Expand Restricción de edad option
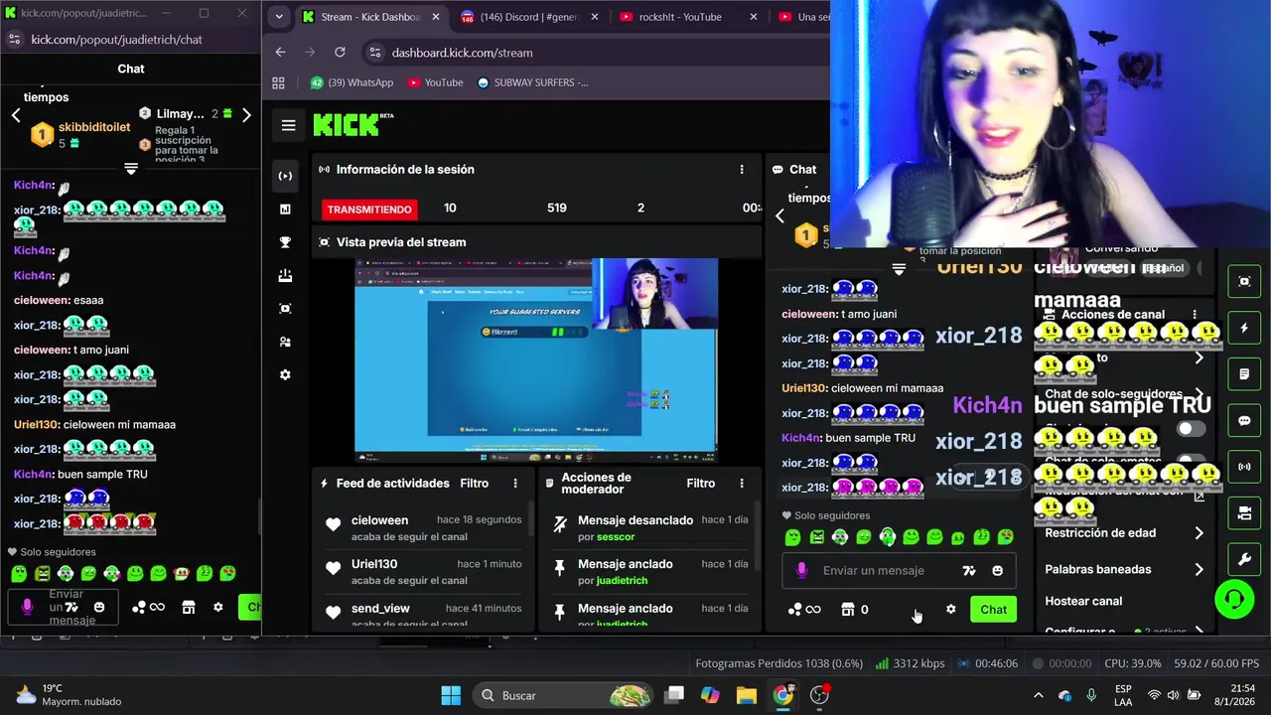This screenshot has height=715, width=1271. [1124, 533]
